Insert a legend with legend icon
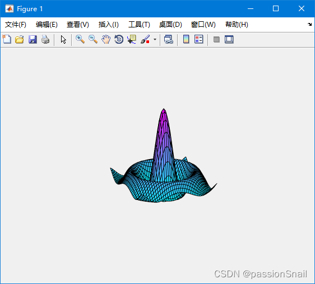 coord(199,39)
